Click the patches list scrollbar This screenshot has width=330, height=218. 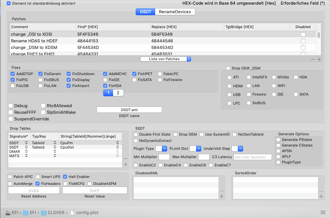[319, 35]
